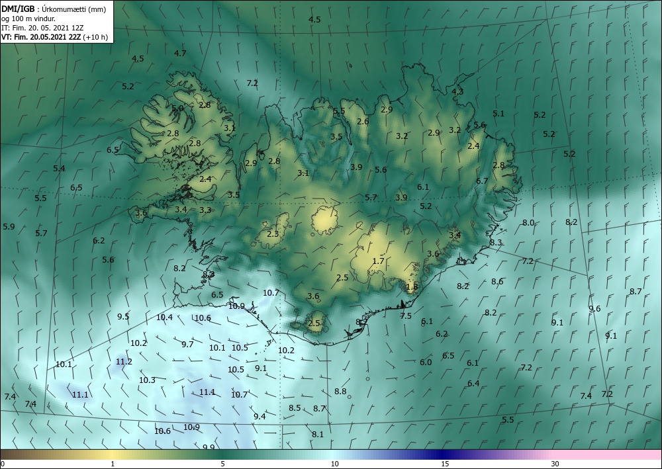This screenshot has height=469, width=662.
Task: Click the minimum value 1.7 on Vatnajökull
Action: click(378, 261)
